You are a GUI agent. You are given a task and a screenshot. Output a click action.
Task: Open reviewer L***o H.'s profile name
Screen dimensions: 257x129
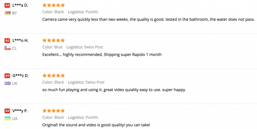(21, 41)
